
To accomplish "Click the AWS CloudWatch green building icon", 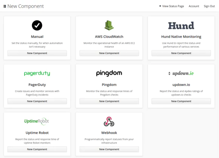I will coord(109,25).
